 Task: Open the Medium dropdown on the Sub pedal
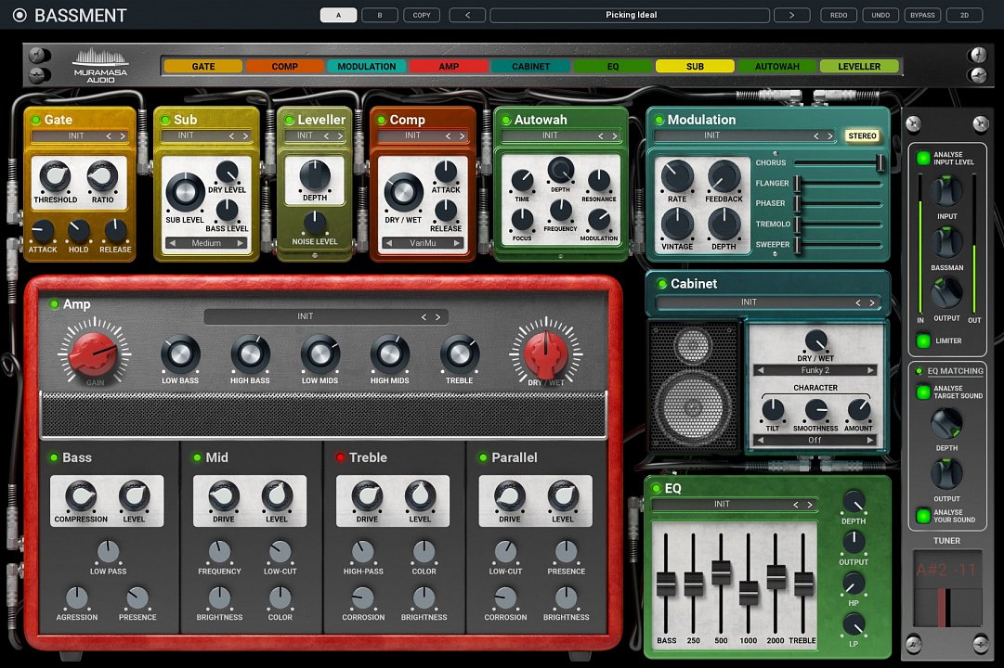pos(206,242)
